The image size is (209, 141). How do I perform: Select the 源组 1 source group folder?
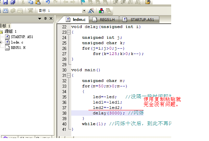pyautogui.click(x=10, y=31)
